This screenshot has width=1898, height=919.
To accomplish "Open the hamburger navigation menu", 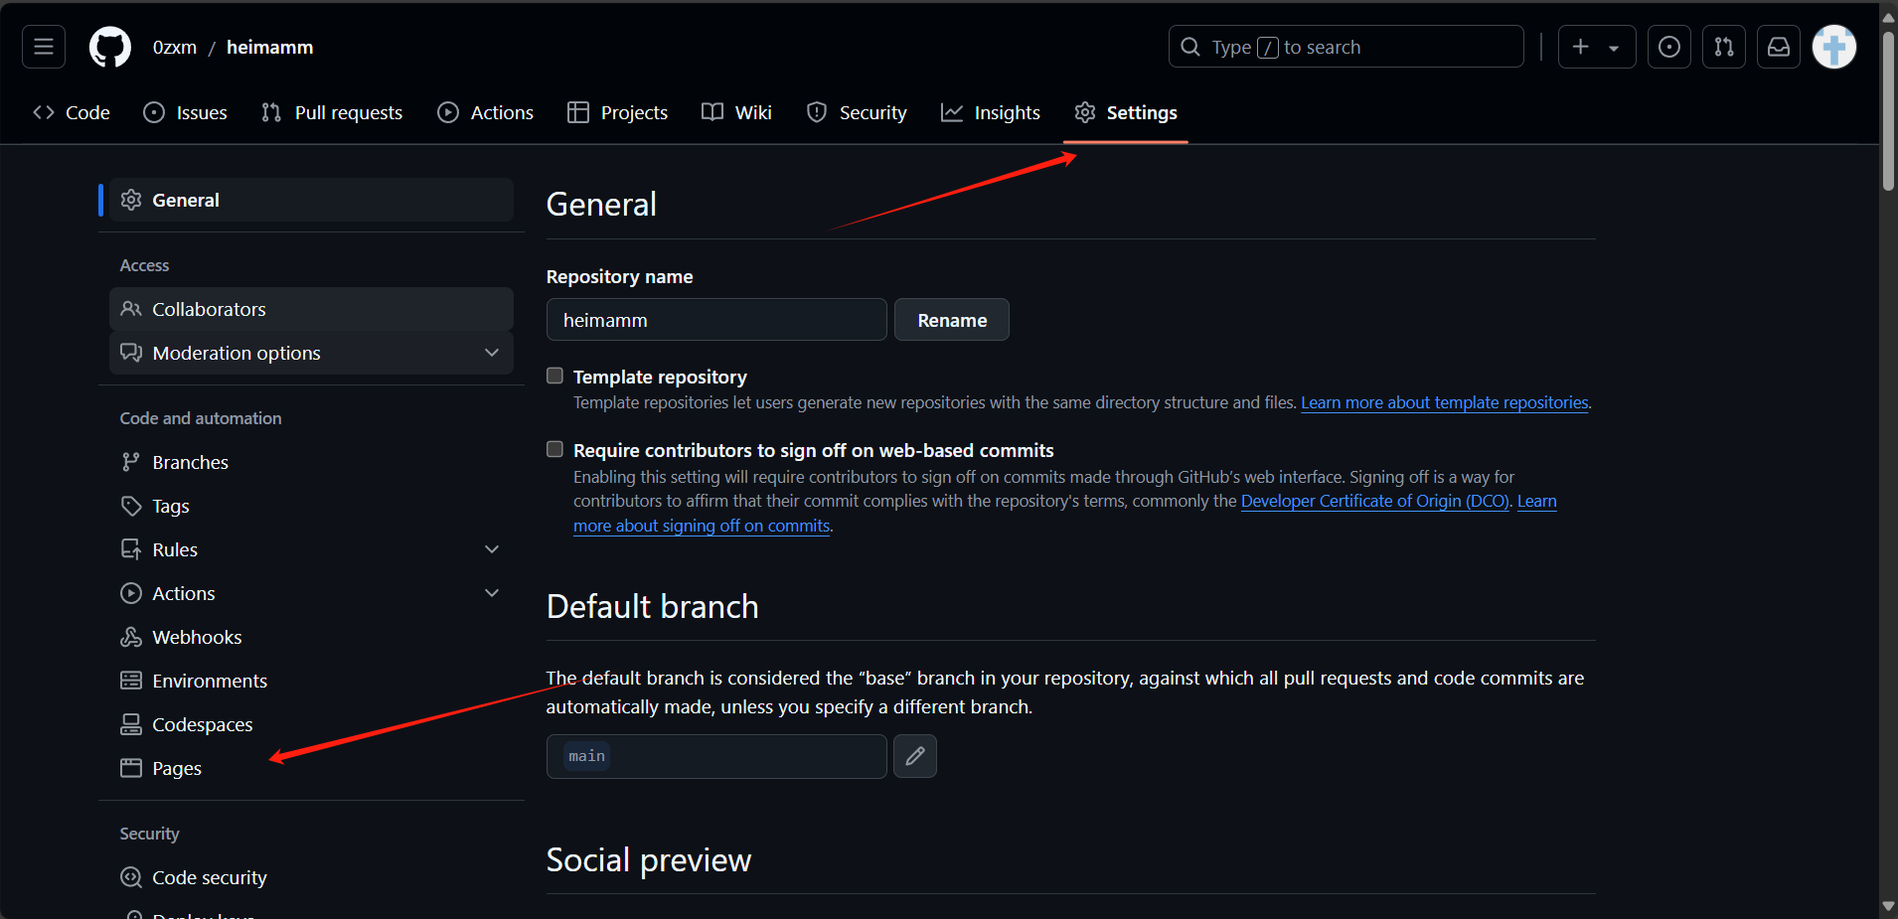I will coord(44,47).
